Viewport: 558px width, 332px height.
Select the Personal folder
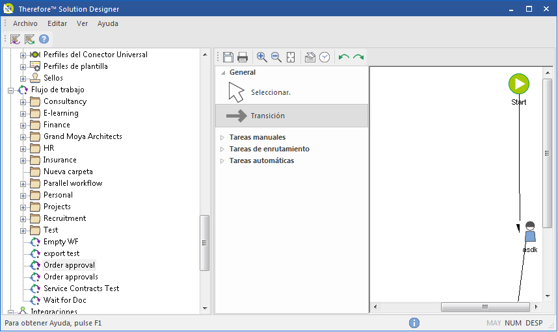(58, 195)
